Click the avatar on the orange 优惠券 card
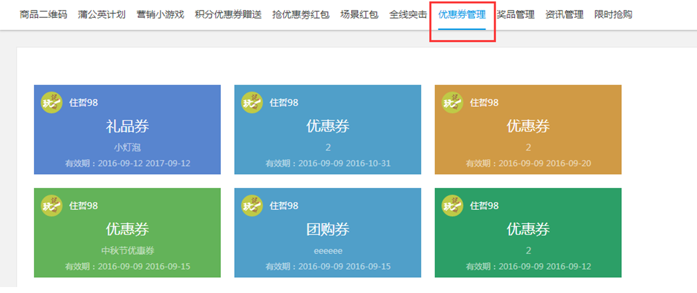The image size is (697, 293). (452, 102)
